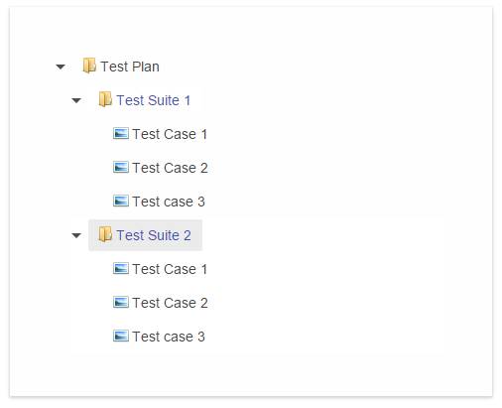The height and width of the screenshot is (408, 502).
Task: Collapse the Test Suite 1 arrow
Action: (76, 100)
